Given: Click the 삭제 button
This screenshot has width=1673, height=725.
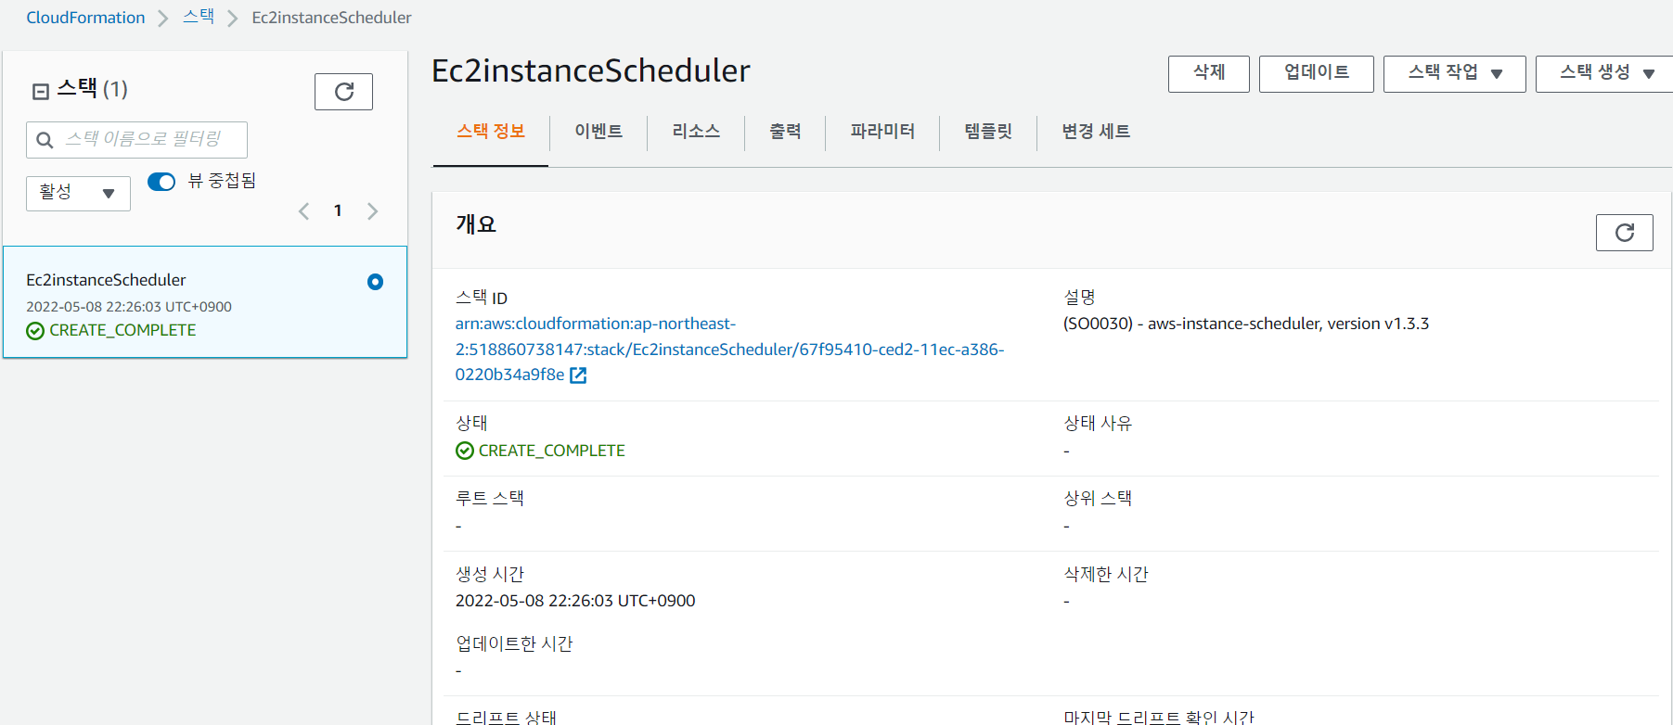Looking at the screenshot, I should click(1209, 73).
